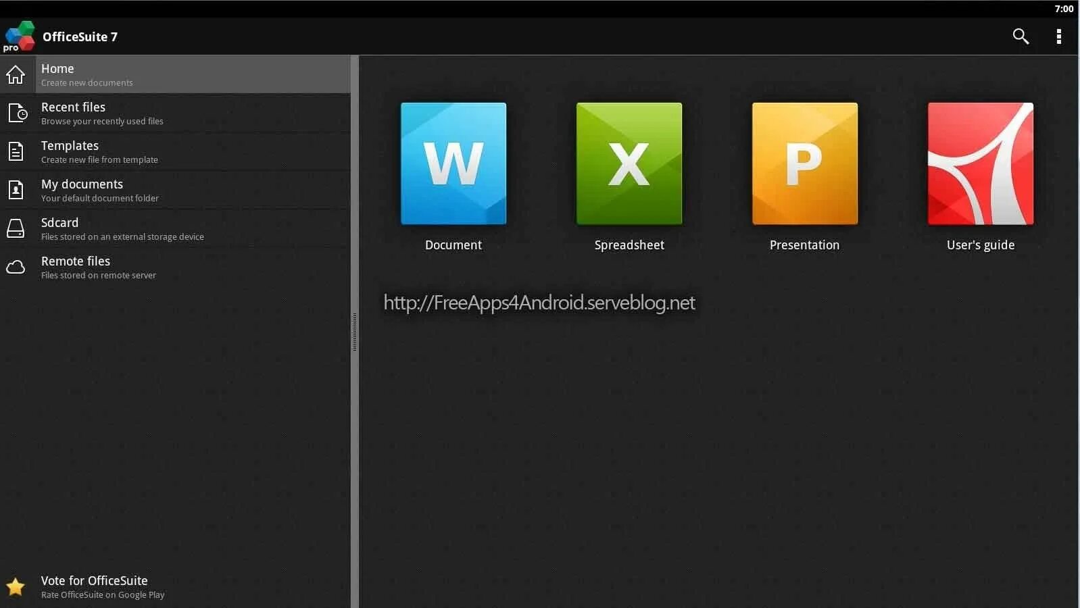Click the Remote files cloud icon
Viewport: 1080px width, 608px height.
16,267
